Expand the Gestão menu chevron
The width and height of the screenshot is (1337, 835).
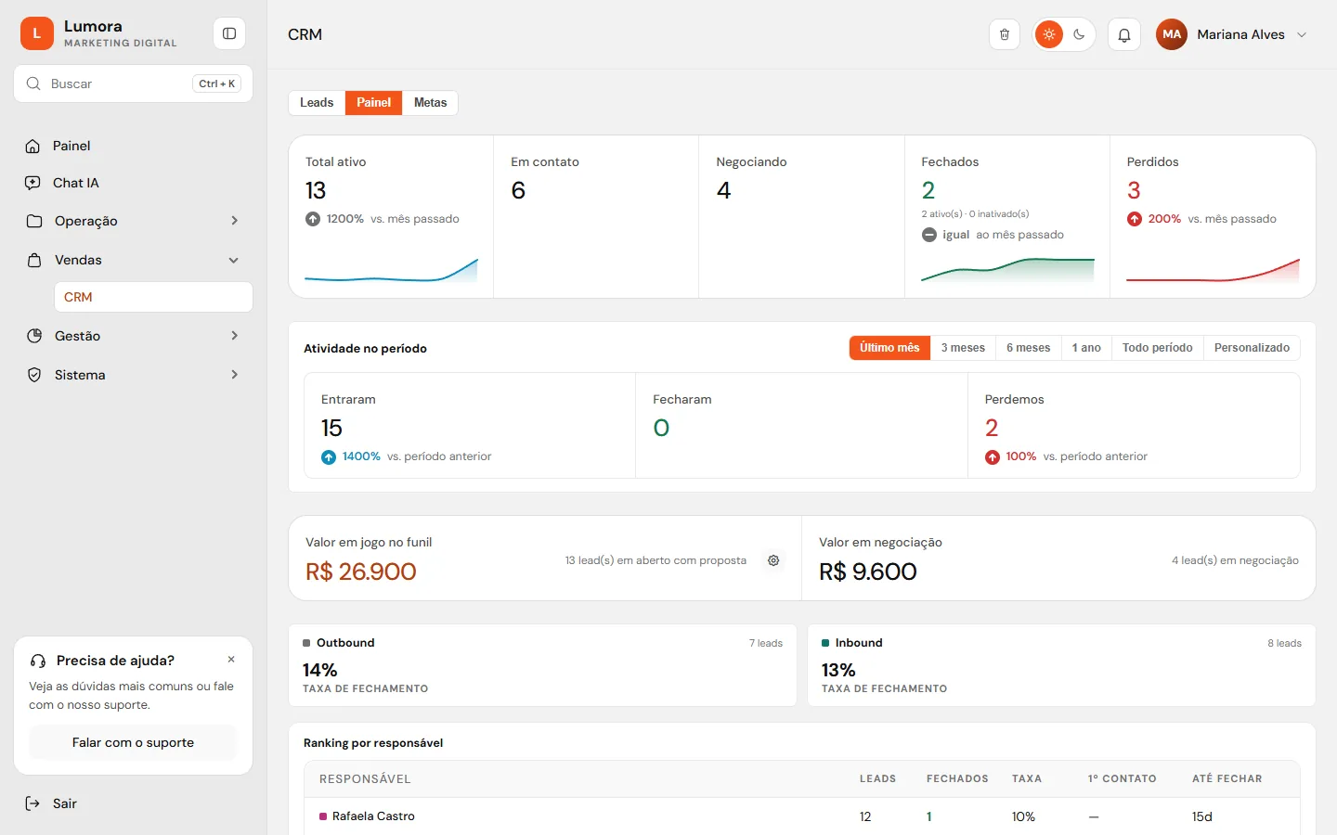tap(234, 336)
